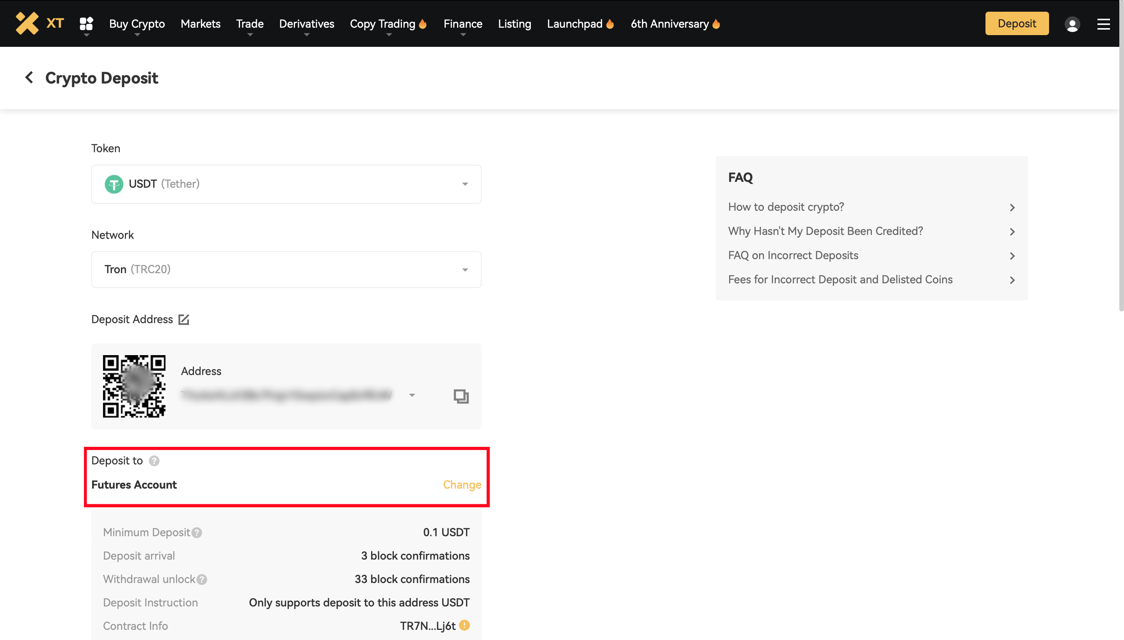Click the flame icon beside 6th Anniversary
This screenshot has width=1124, height=640.
tap(716, 24)
